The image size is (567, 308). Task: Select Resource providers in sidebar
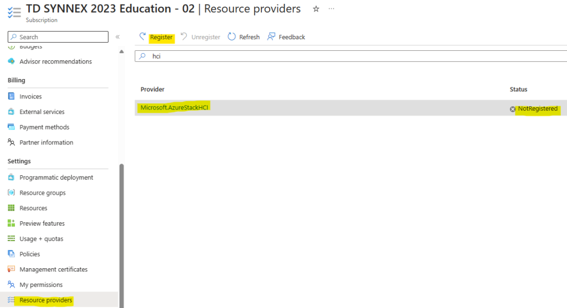coord(46,300)
